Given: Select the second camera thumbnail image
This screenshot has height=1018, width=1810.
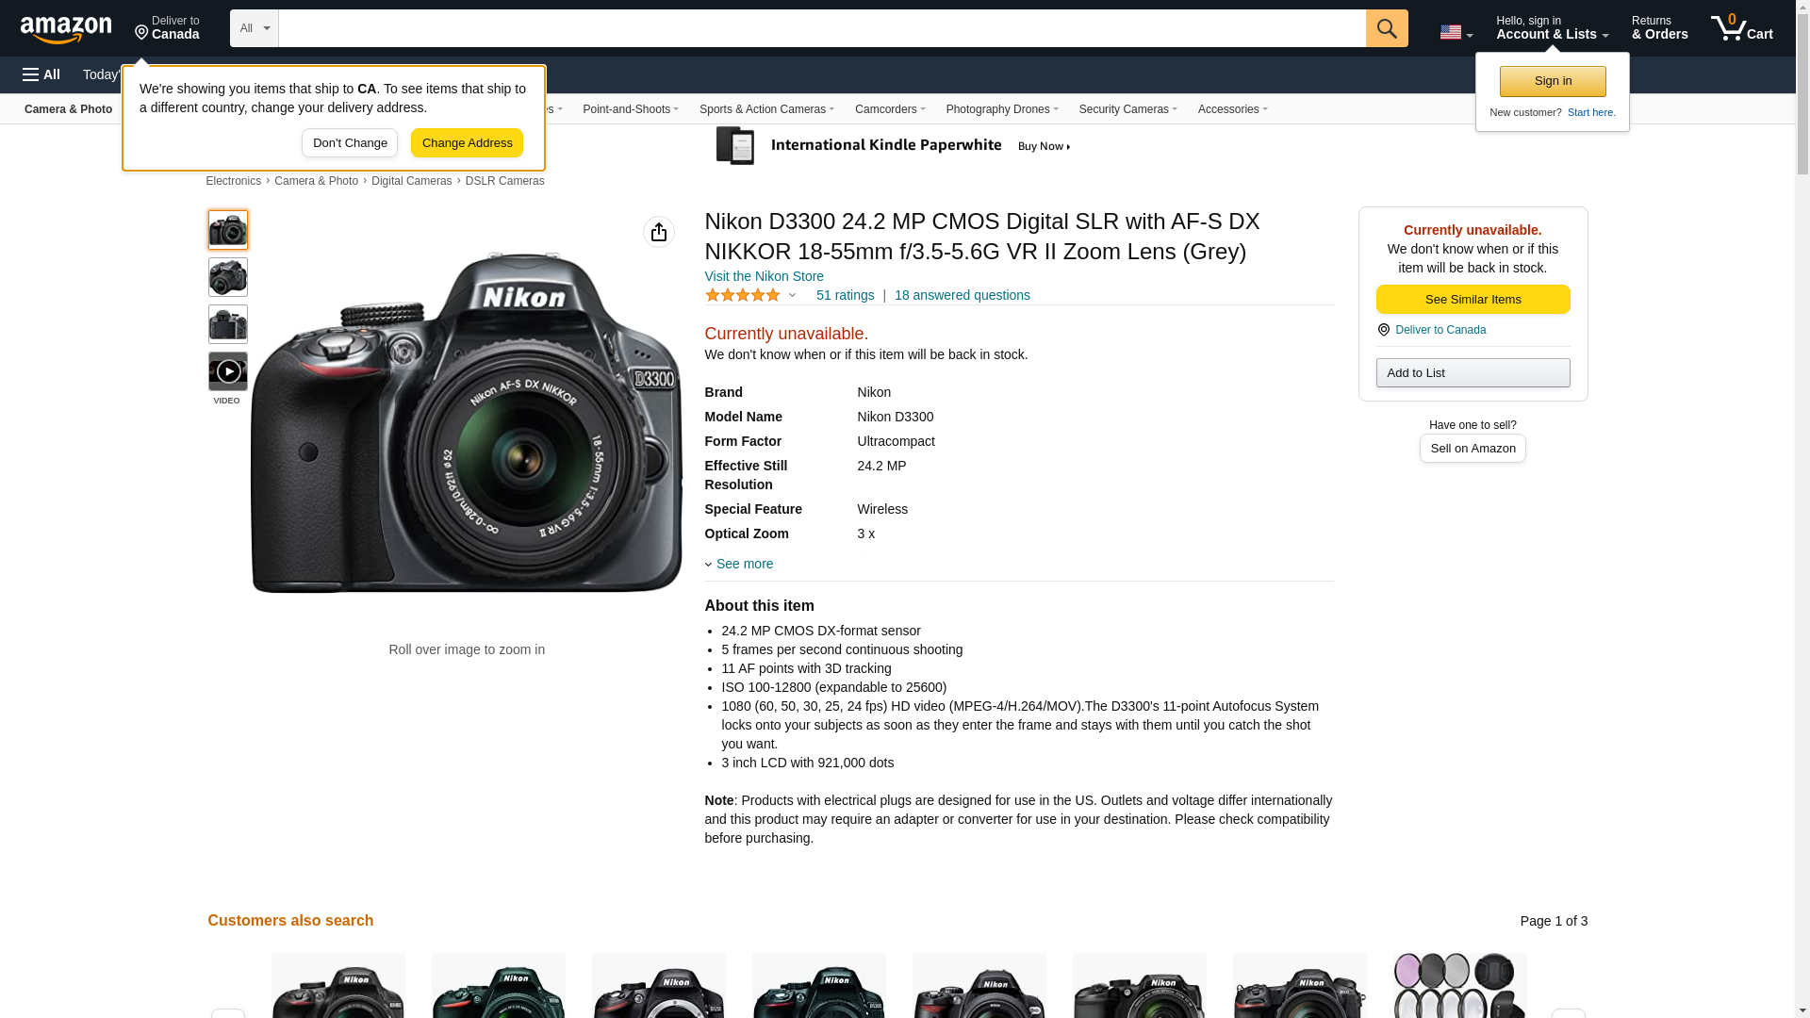Looking at the screenshot, I should [228, 277].
